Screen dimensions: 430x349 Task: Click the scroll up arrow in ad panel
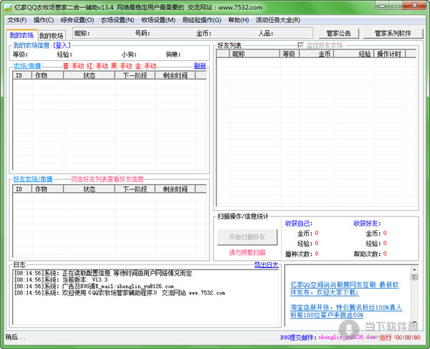point(414,269)
